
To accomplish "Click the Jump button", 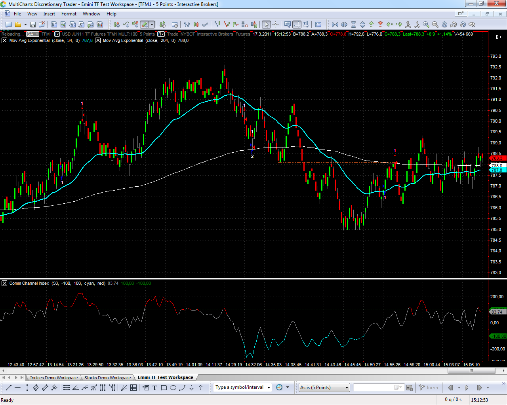I will pos(429,388).
